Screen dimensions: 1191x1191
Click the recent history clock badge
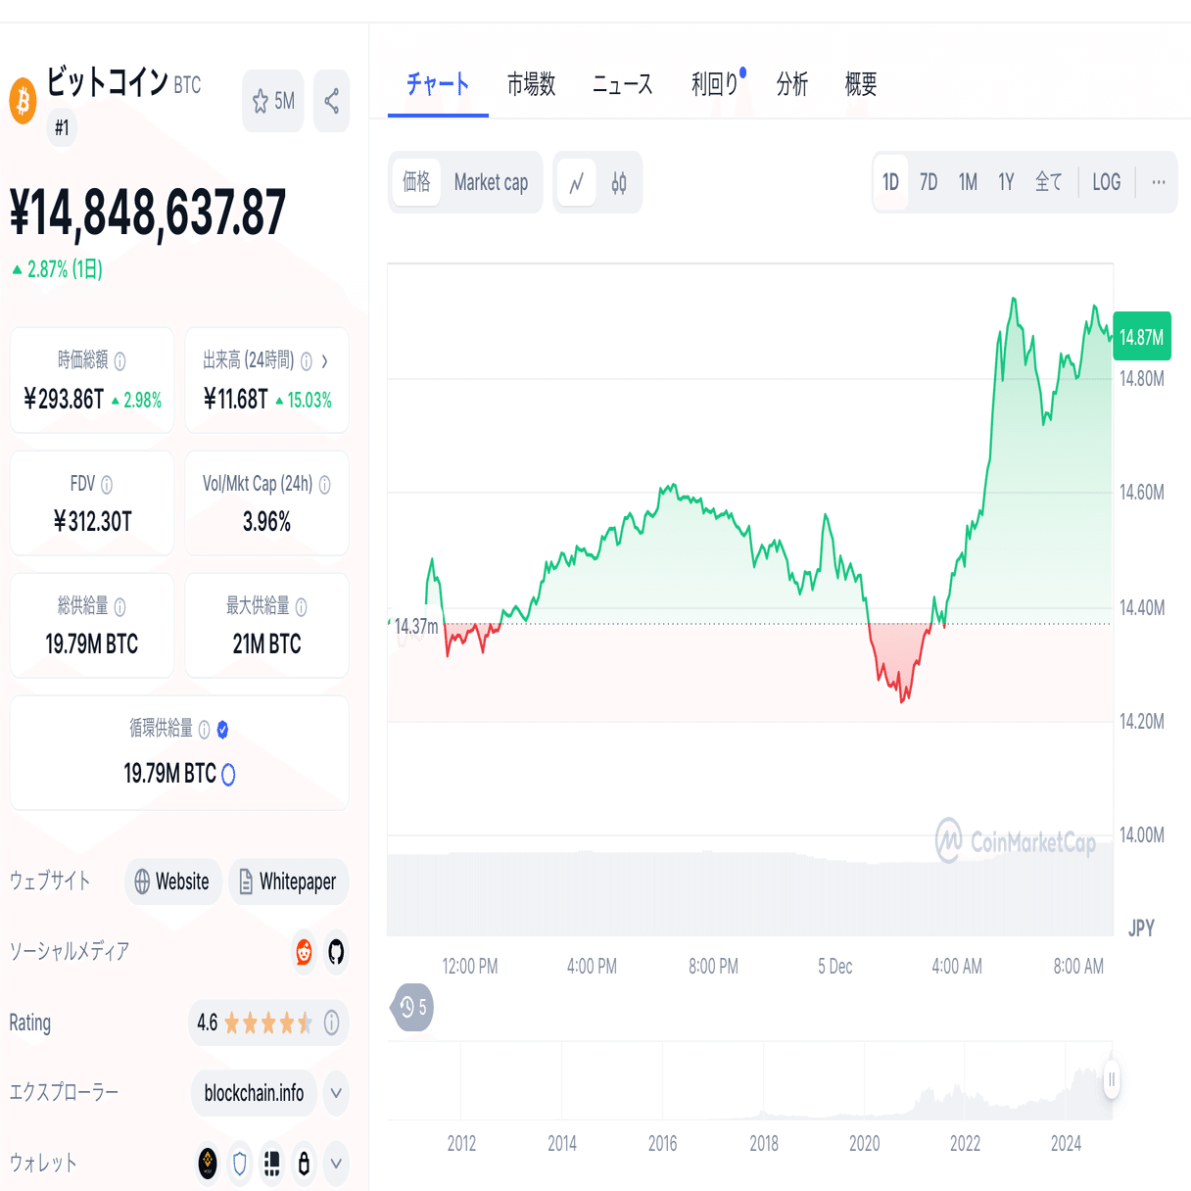point(412,1008)
